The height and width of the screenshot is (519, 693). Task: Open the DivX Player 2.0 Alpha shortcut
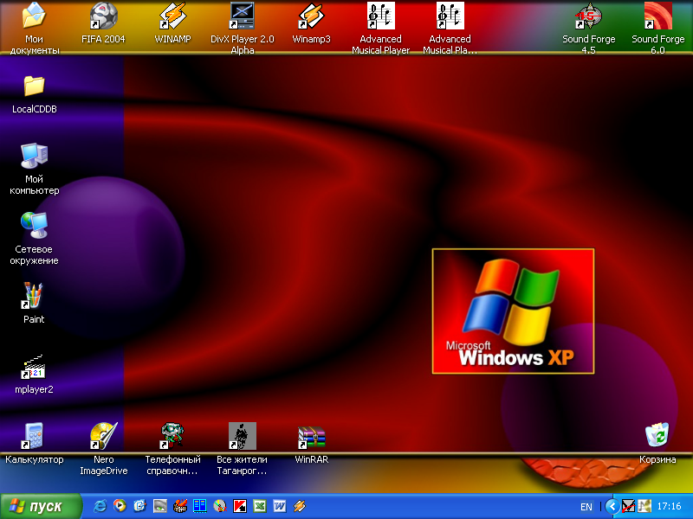(242, 16)
